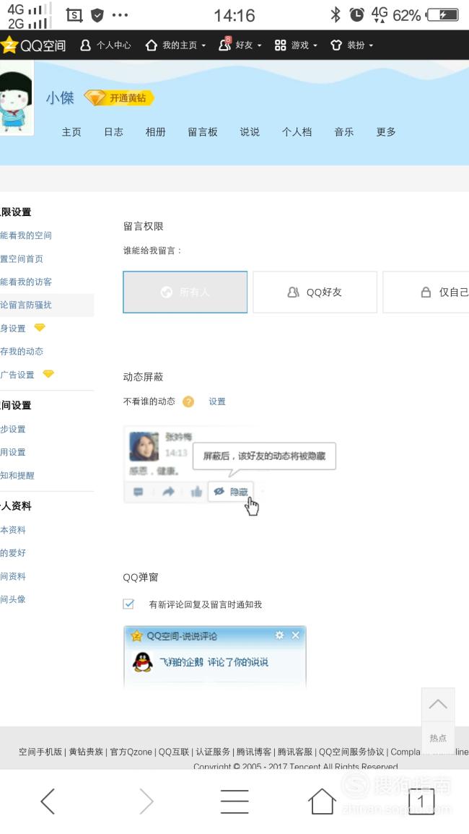469x834 pixels.
Task: Expand the 好友 dropdown menu
Action: point(240,45)
